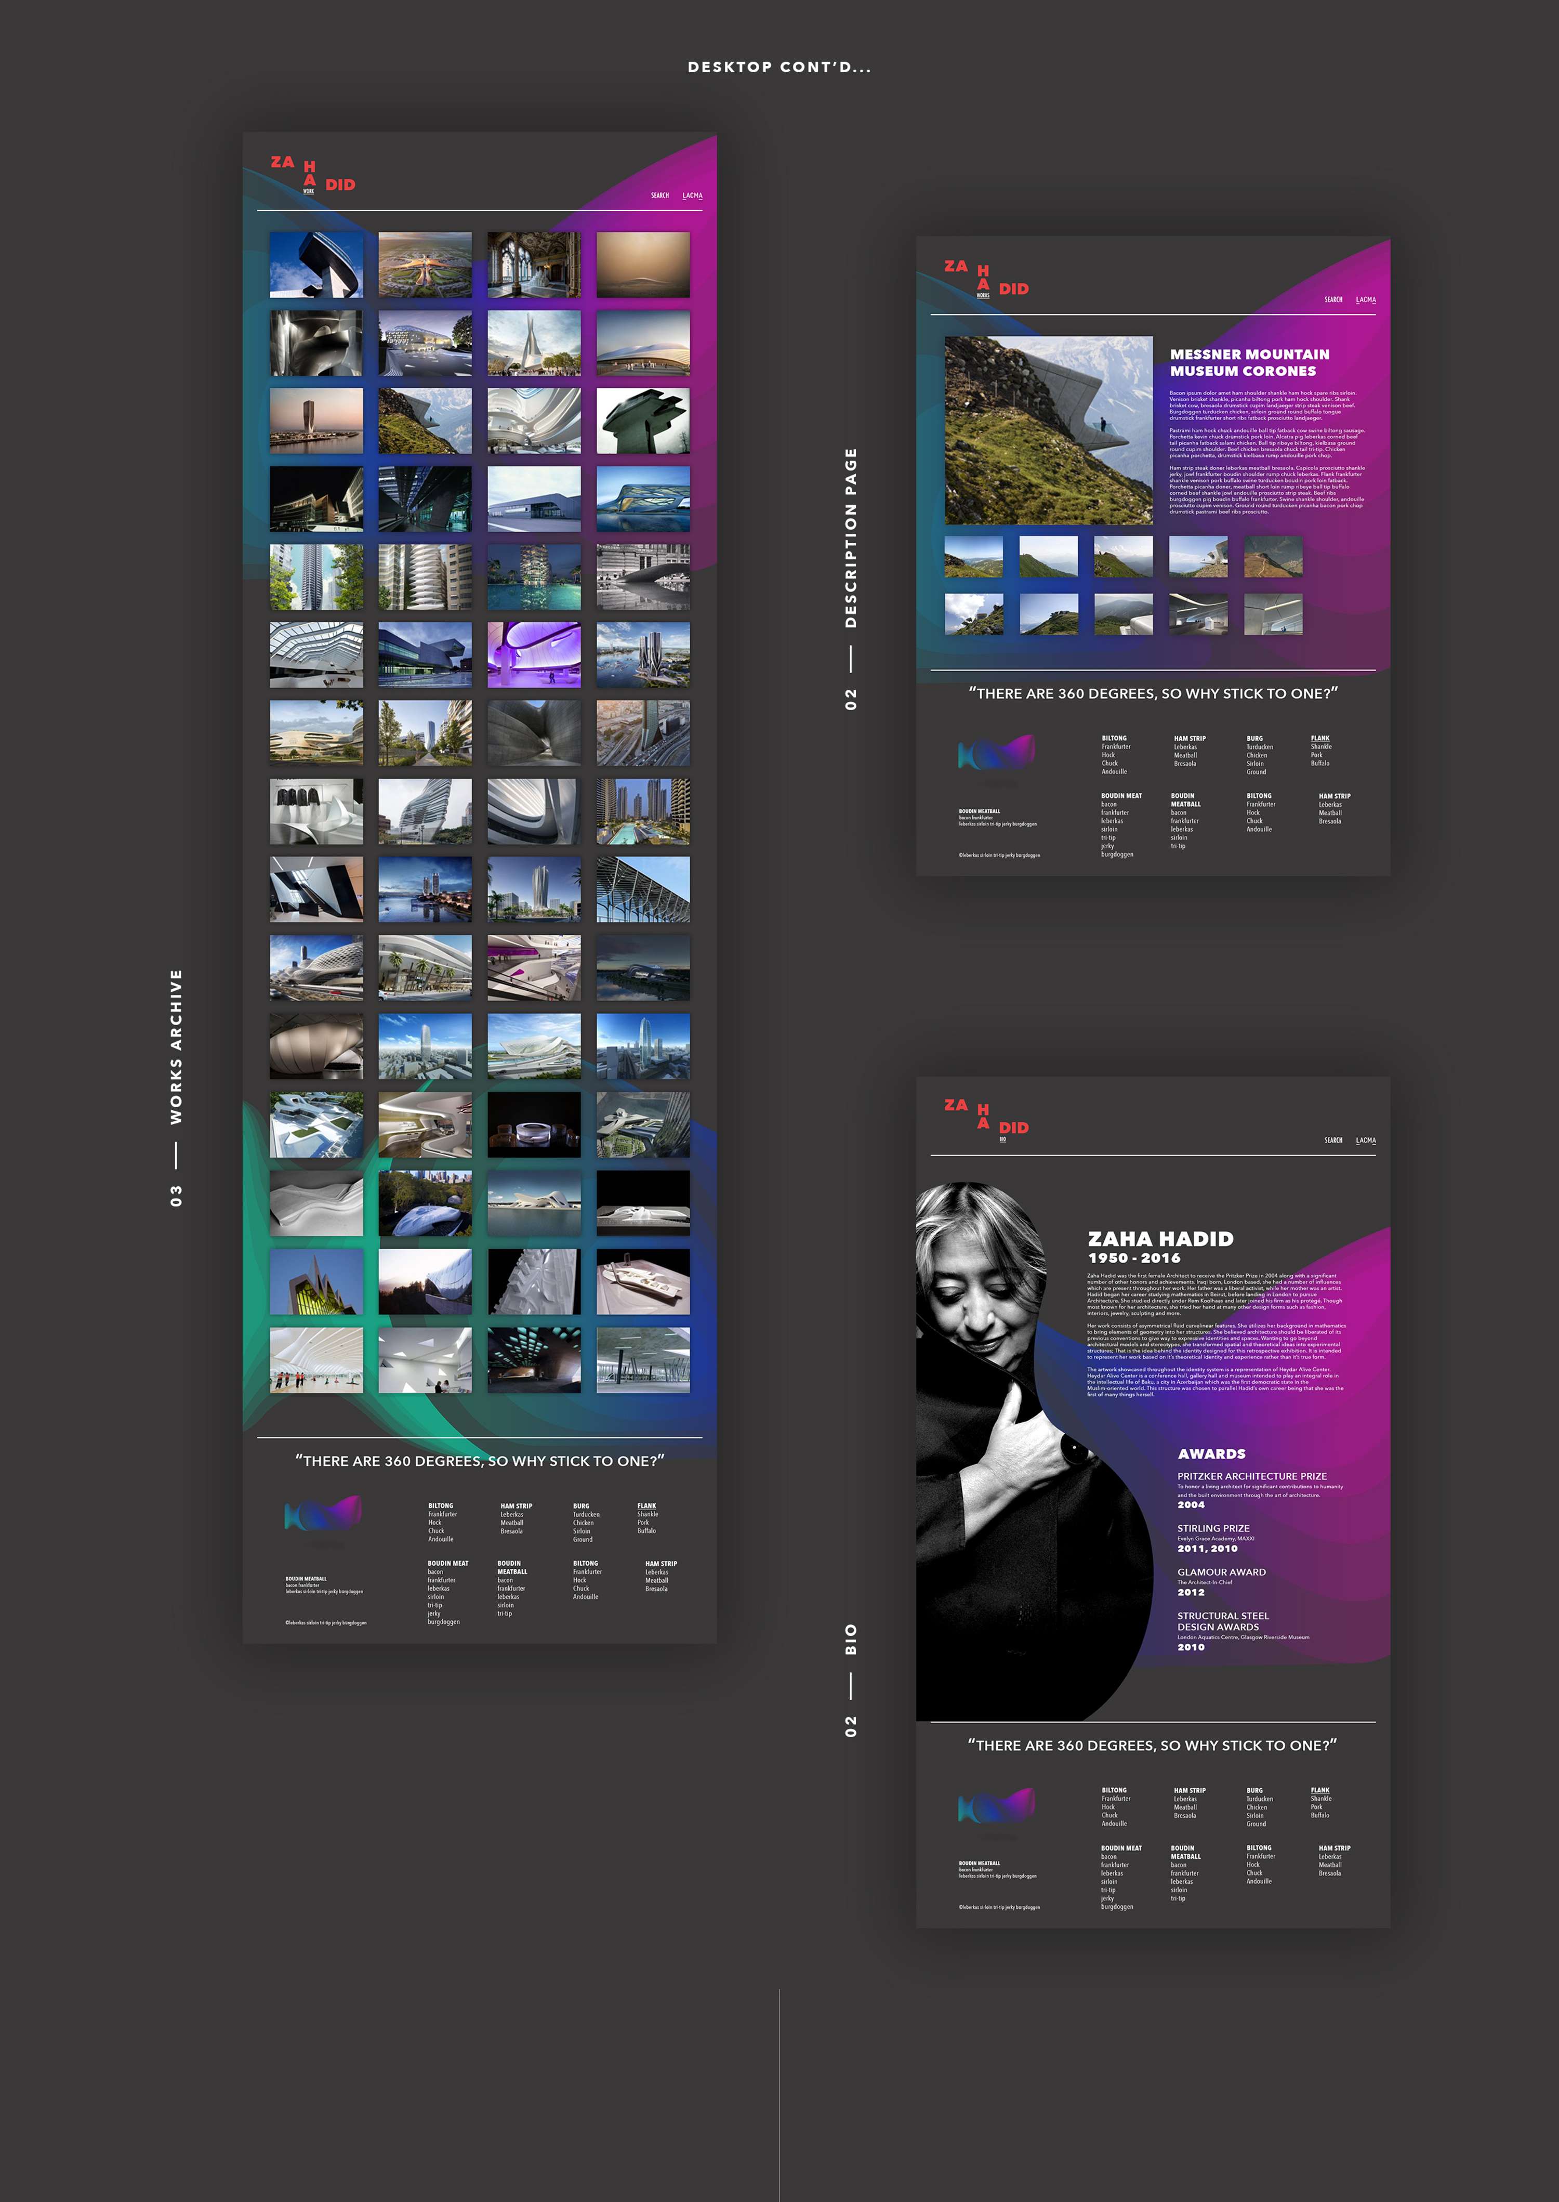Image resolution: width=1559 pixels, height=2202 pixels.
Task: Click 'FLANK' footer heading on Works Archive page
Action: coord(647,1506)
